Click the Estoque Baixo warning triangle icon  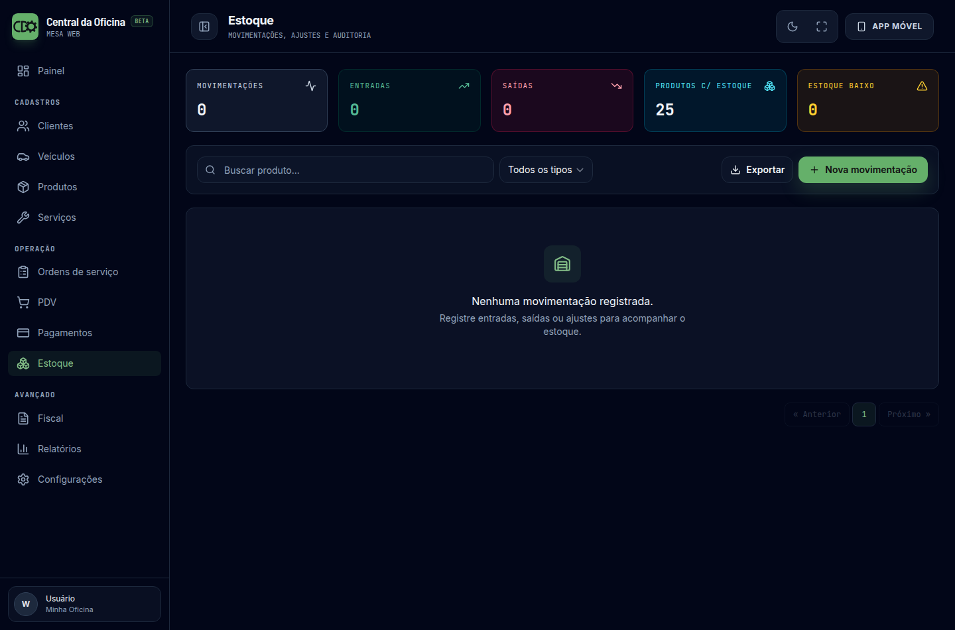(x=922, y=86)
